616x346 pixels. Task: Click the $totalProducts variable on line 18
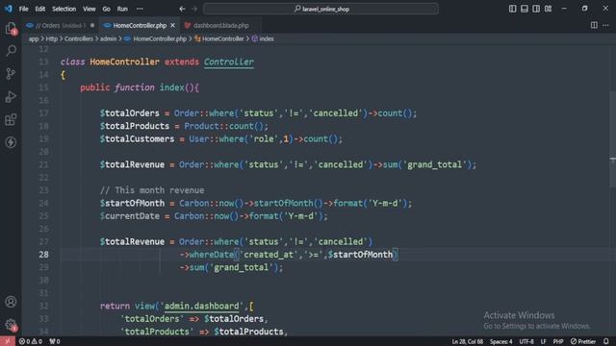point(135,126)
